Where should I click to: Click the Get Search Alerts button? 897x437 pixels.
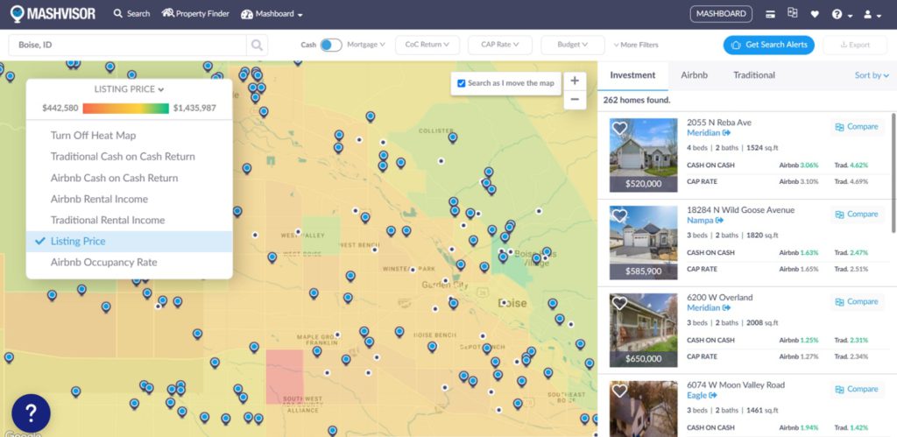(768, 45)
